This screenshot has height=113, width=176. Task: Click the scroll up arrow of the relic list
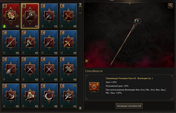pyautogui.click(x=80, y=4)
